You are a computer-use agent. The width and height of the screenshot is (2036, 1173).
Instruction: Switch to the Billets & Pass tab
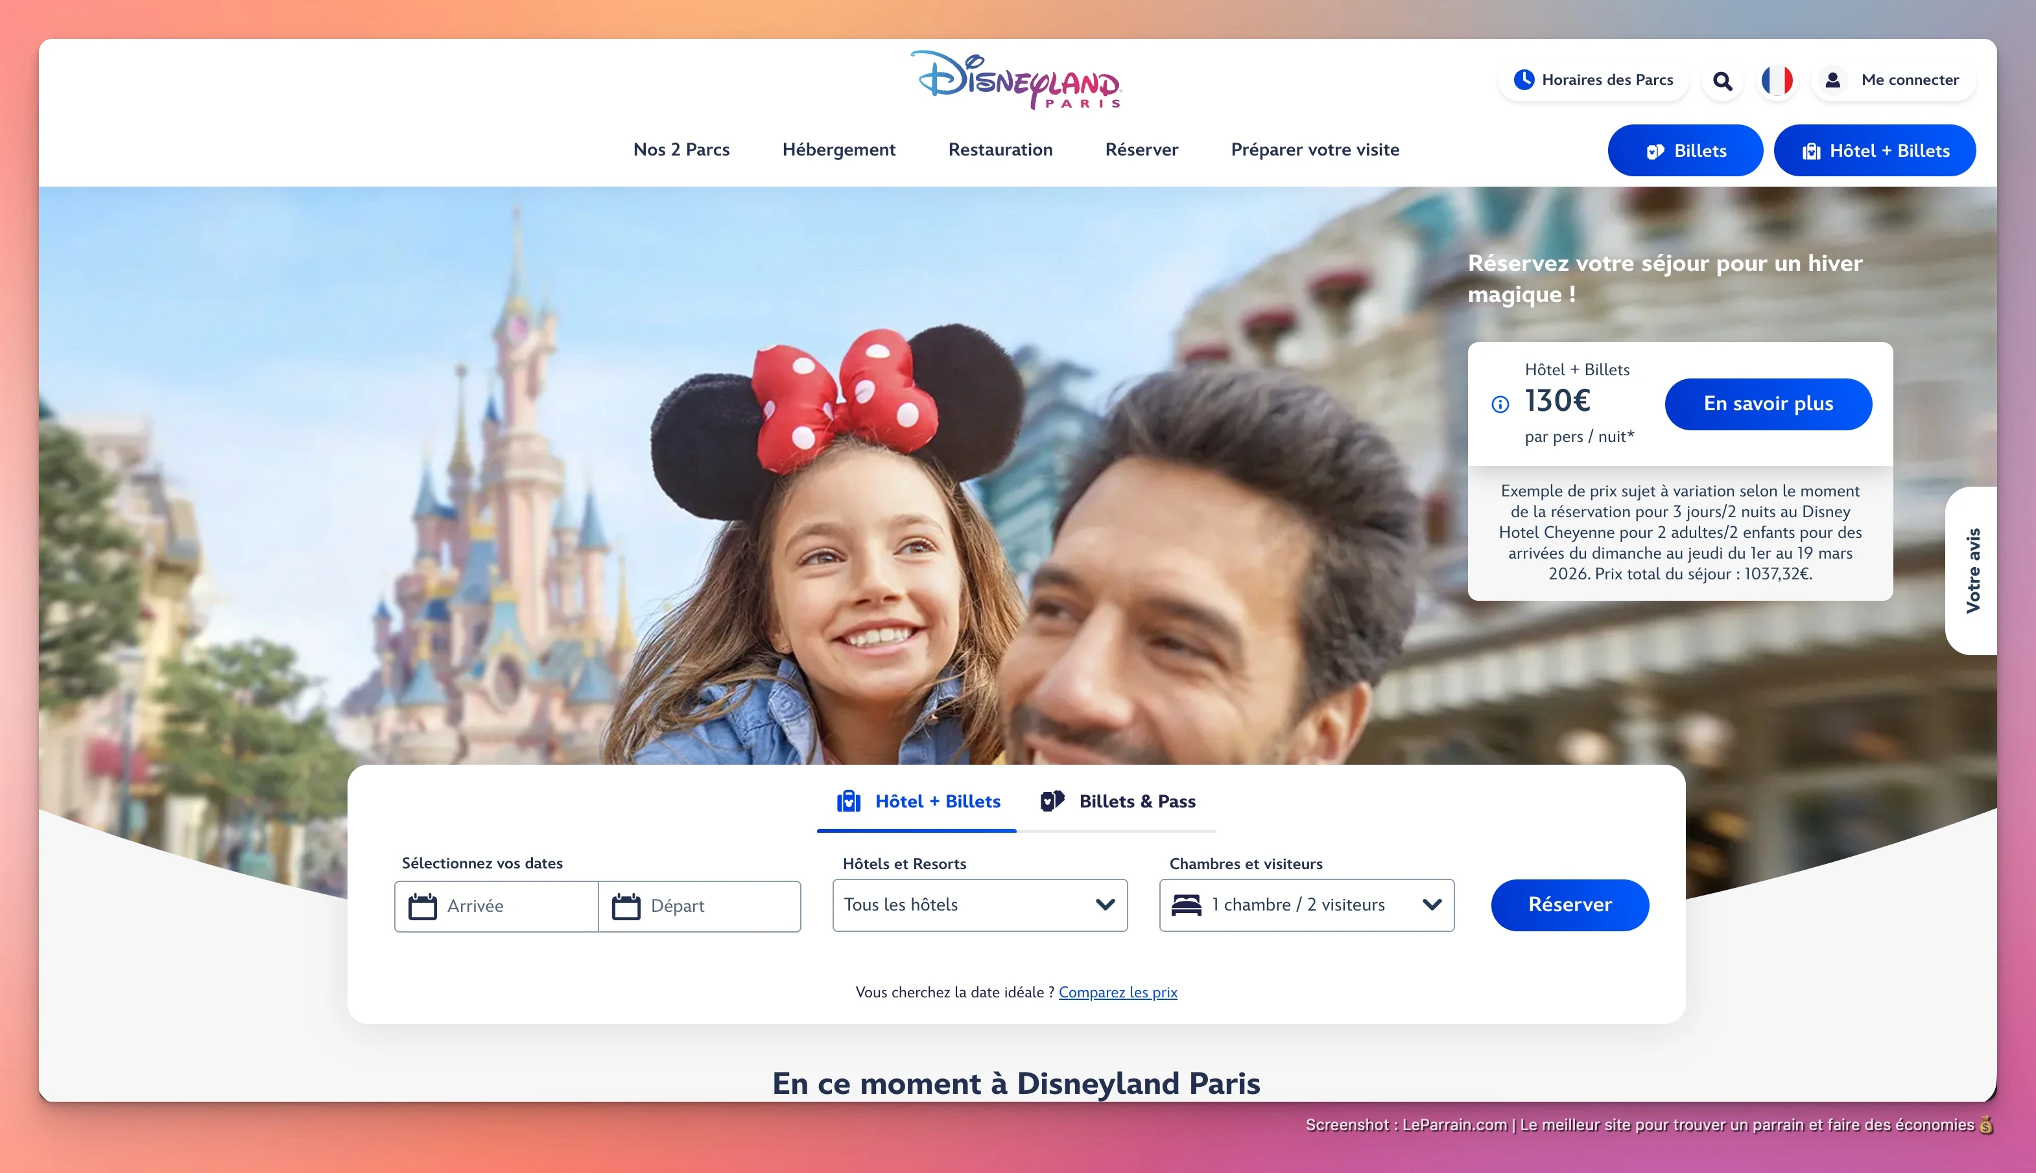pyautogui.click(x=1117, y=801)
